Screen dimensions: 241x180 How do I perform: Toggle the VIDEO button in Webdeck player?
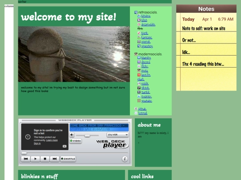[75, 141]
